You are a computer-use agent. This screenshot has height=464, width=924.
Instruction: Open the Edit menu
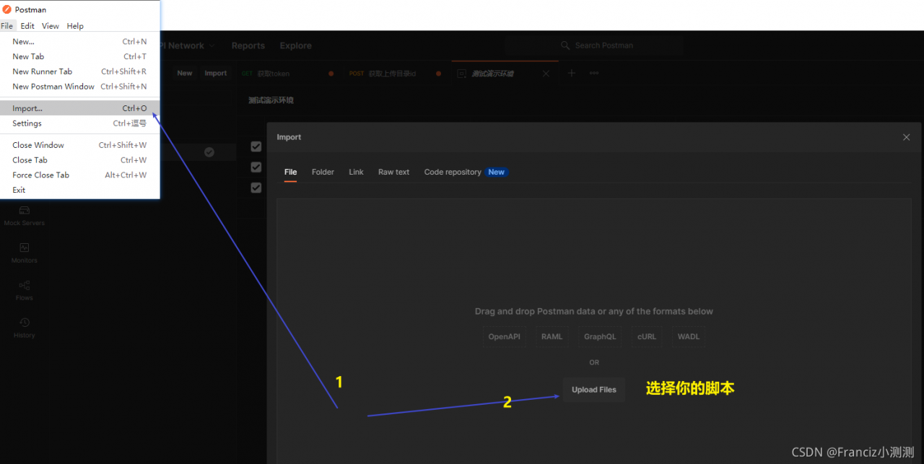pos(27,26)
